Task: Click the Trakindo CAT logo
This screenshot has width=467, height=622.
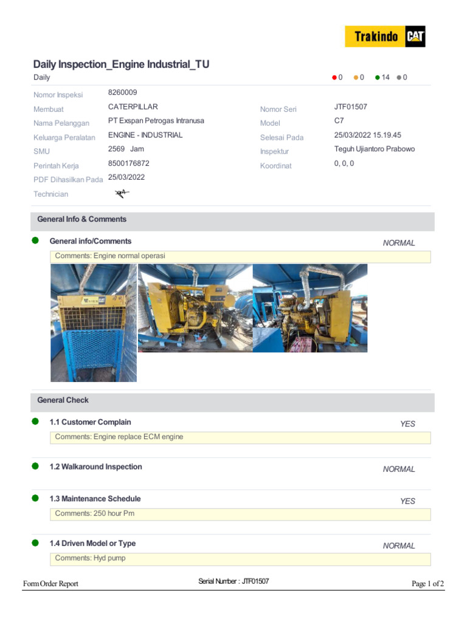Action: tap(385, 36)
